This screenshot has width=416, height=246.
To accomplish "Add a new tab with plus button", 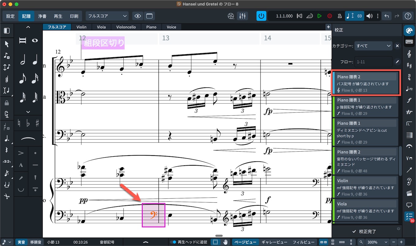I will coord(328,27).
